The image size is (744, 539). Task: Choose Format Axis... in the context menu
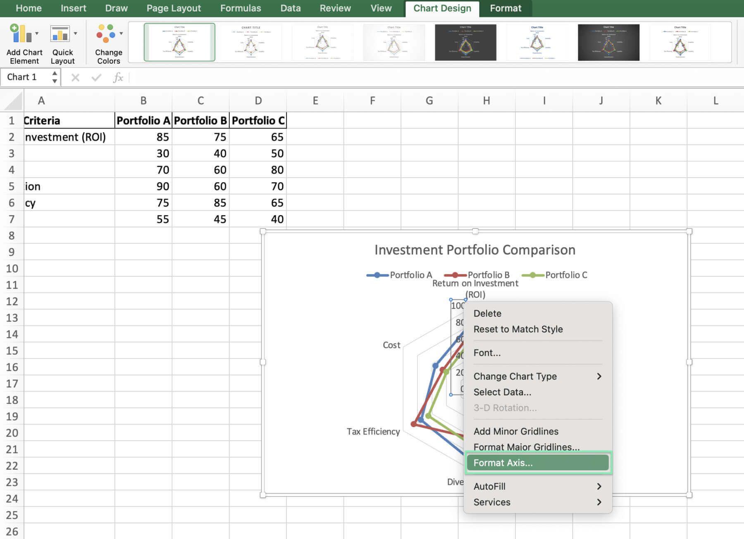[x=537, y=463]
